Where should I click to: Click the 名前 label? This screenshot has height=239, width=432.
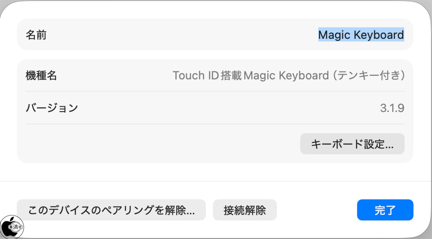point(36,35)
